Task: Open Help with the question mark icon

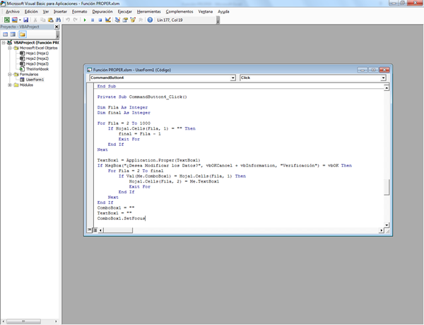Action: [x=150, y=20]
